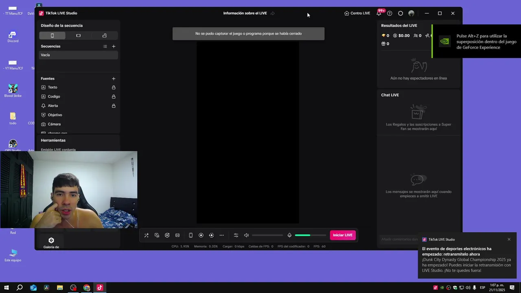Add a new source in Fuentes
Viewport: 521px width, 293px height.
(114, 79)
